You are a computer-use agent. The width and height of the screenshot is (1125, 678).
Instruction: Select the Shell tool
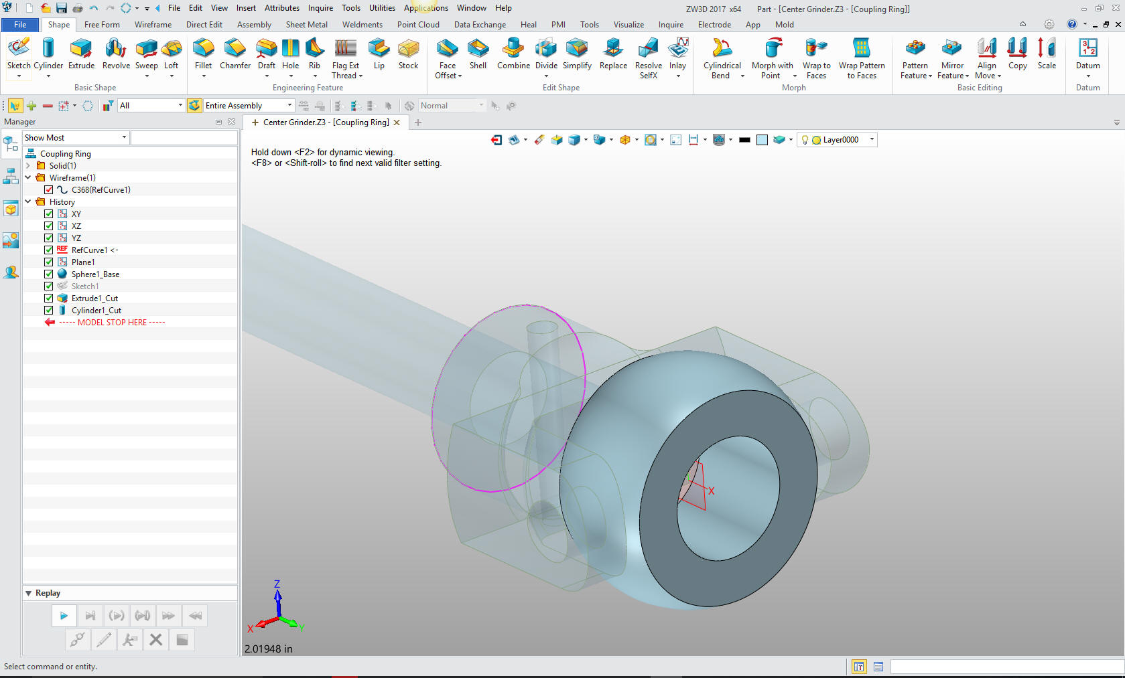click(x=478, y=54)
